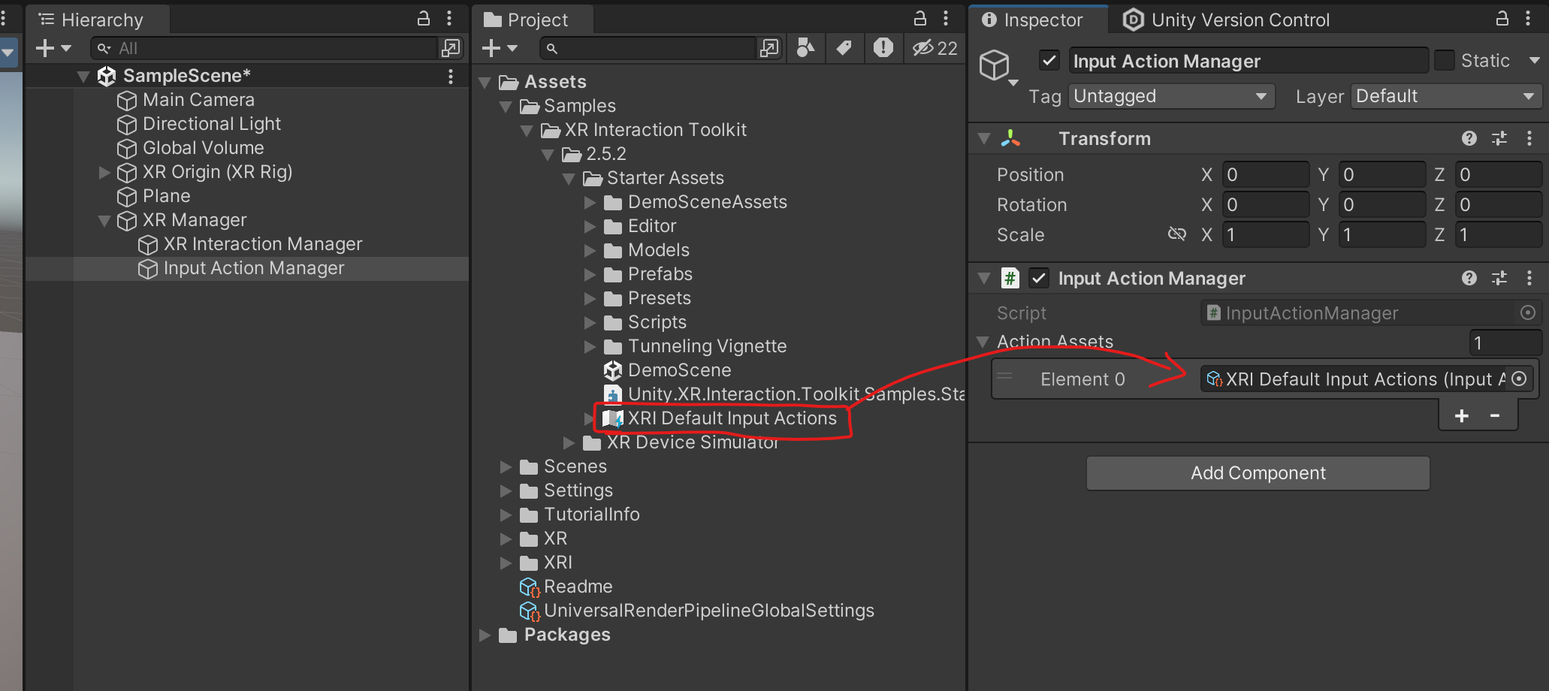Open Input Action Manager component kebab menu
The image size is (1549, 691).
click(x=1529, y=278)
